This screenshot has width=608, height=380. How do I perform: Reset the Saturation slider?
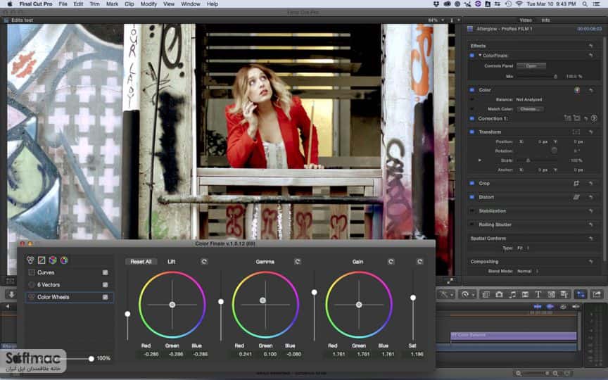(419, 262)
